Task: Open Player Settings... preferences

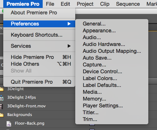Action: (112, 106)
